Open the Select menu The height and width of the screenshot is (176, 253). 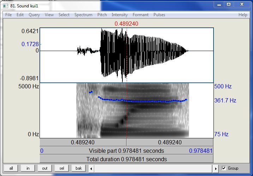click(64, 15)
